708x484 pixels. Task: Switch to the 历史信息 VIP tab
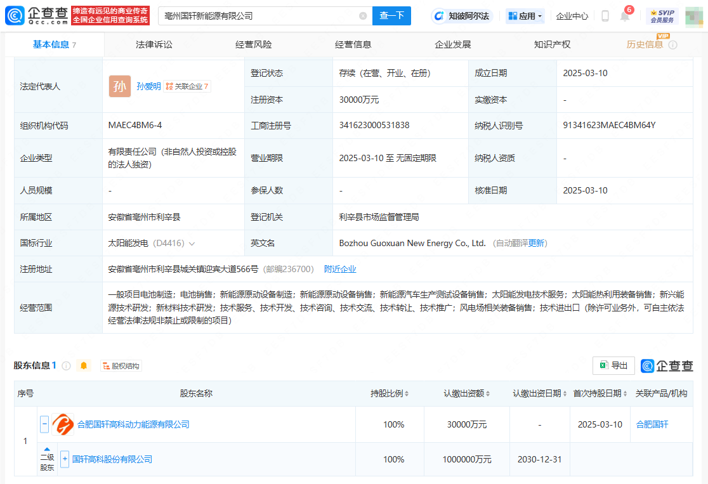click(645, 44)
